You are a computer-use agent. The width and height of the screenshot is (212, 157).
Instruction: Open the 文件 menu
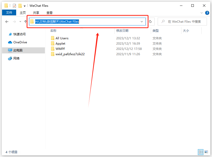click(x=9, y=13)
